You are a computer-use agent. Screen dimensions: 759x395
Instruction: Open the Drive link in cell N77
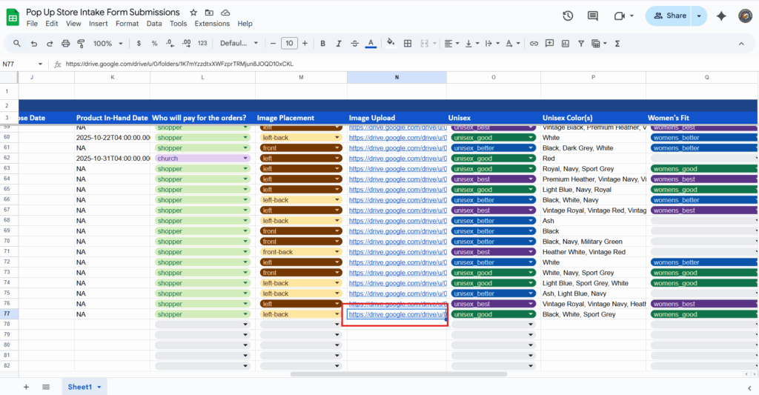pos(395,314)
